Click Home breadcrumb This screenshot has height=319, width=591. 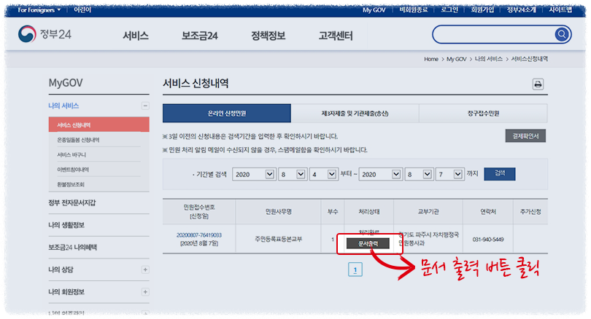click(430, 59)
